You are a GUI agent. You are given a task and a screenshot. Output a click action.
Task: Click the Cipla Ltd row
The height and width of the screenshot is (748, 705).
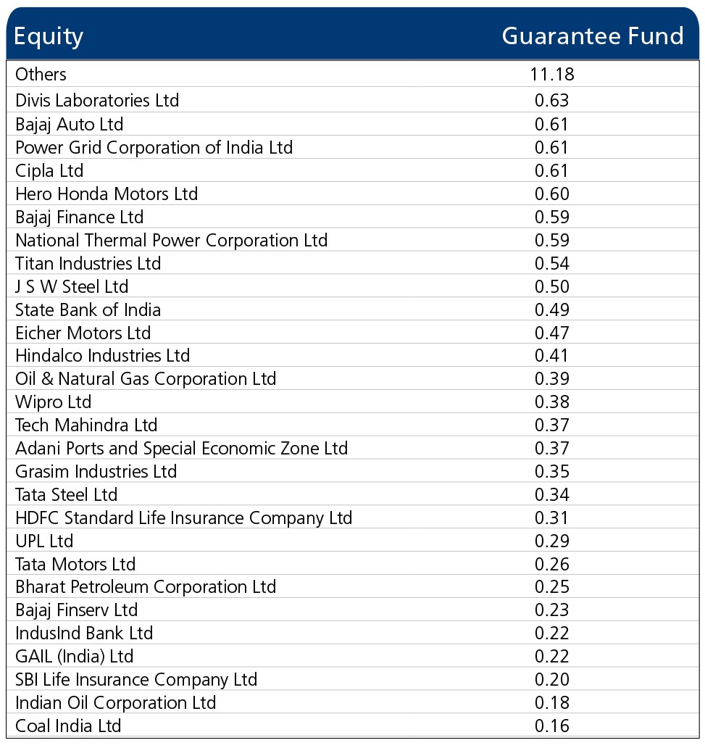point(49,170)
